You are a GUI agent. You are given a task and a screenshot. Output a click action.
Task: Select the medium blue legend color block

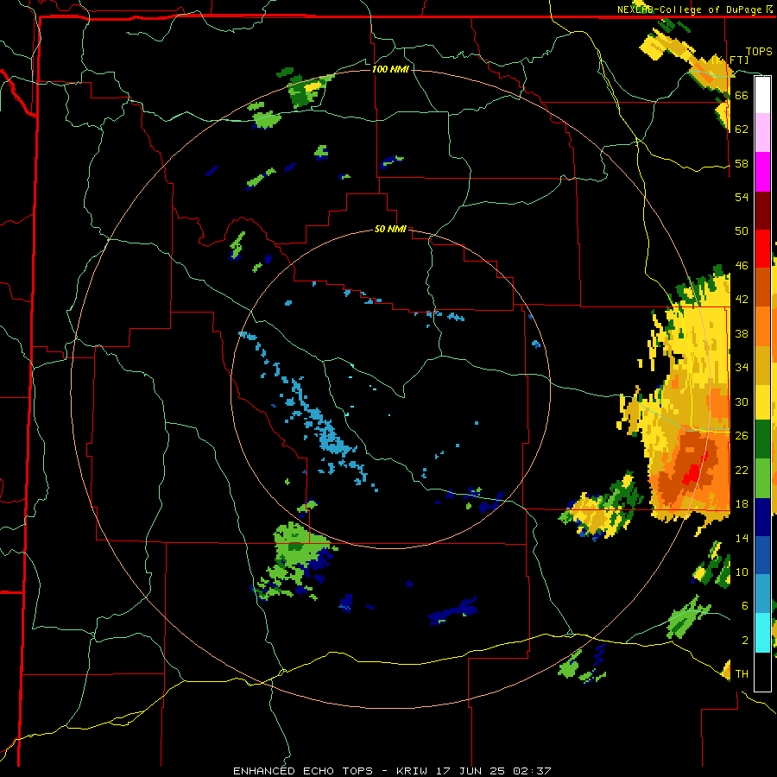[762, 555]
